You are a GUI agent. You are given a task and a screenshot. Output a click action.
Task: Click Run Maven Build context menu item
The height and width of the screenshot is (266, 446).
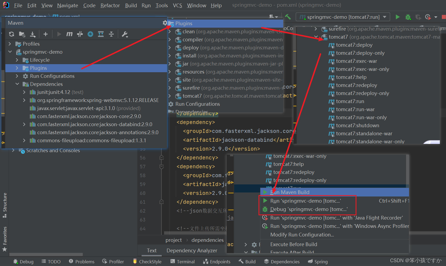click(335, 192)
